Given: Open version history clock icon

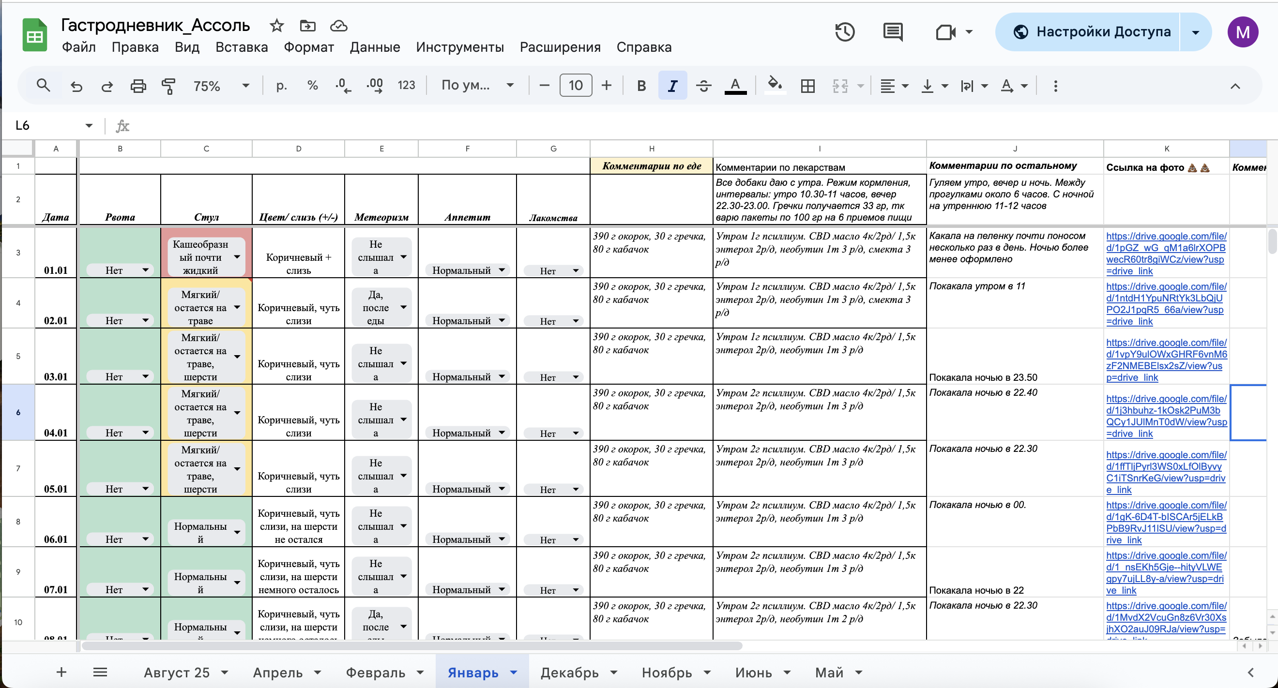Looking at the screenshot, I should (x=844, y=32).
